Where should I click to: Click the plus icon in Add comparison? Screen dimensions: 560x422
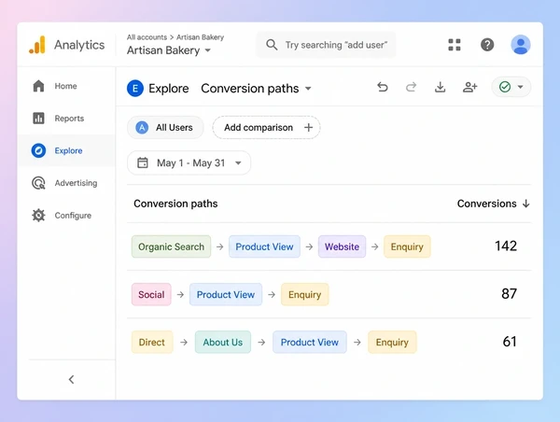308,128
